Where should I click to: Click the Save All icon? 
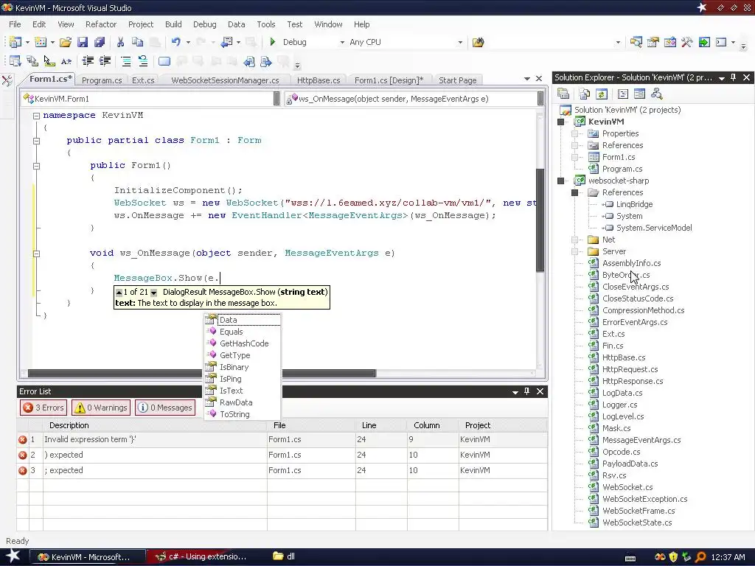tap(100, 42)
